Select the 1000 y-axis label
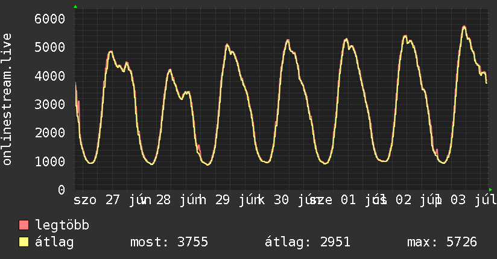The height and width of the screenshot is (259, 497). pyautogui.click(x=50, y=161)
